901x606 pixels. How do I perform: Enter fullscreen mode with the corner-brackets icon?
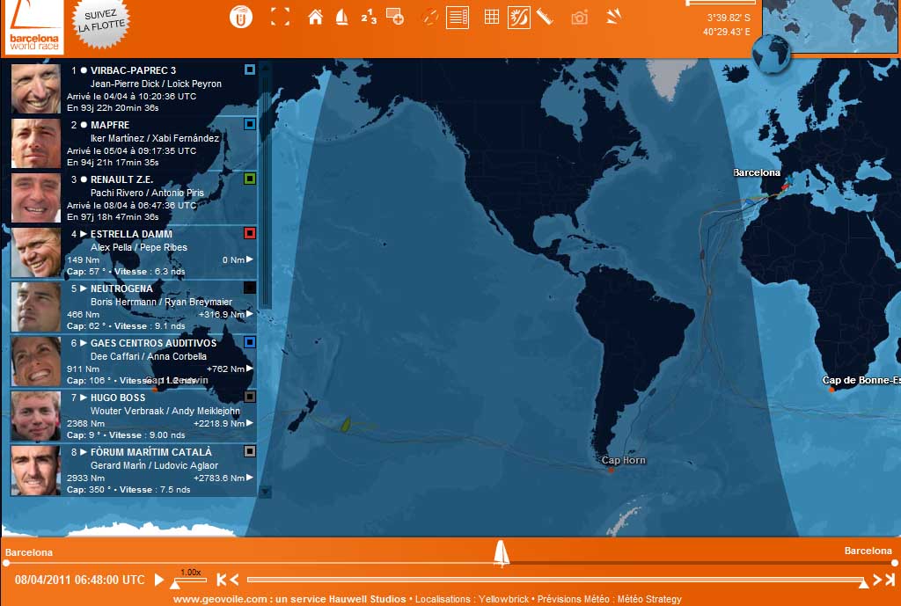click(x=281, y=17)
